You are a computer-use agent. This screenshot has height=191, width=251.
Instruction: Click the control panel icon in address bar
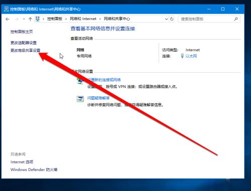(x=38, y=19)
